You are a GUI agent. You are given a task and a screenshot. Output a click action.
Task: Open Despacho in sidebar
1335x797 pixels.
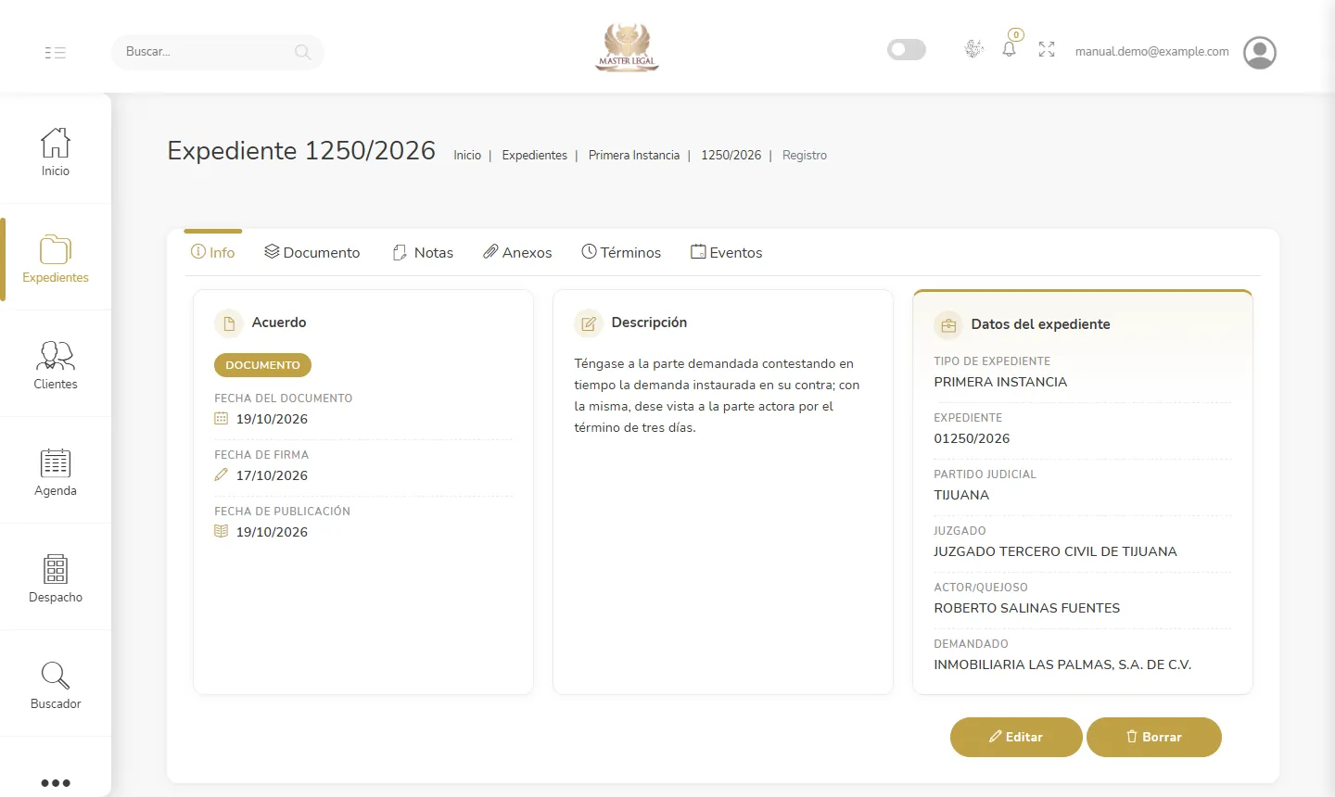pos(56,578)
